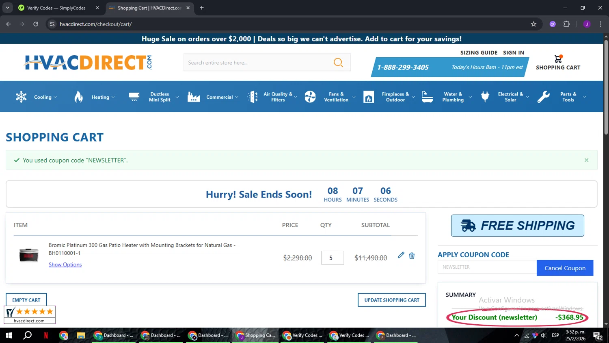Viewport: 609px width, 343px height.
Task: Open the Sizing Guide link
Action: click(479, 52)
